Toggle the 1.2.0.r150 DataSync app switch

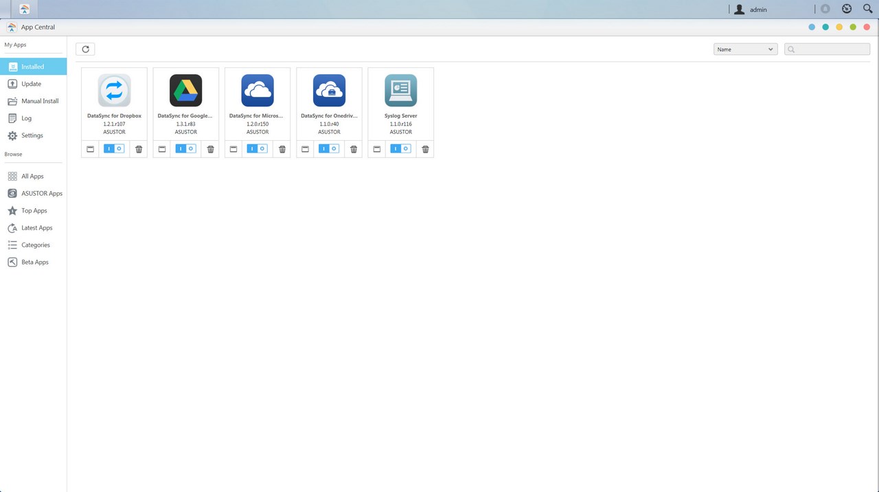pyautogui.click(x=258, y=148)
